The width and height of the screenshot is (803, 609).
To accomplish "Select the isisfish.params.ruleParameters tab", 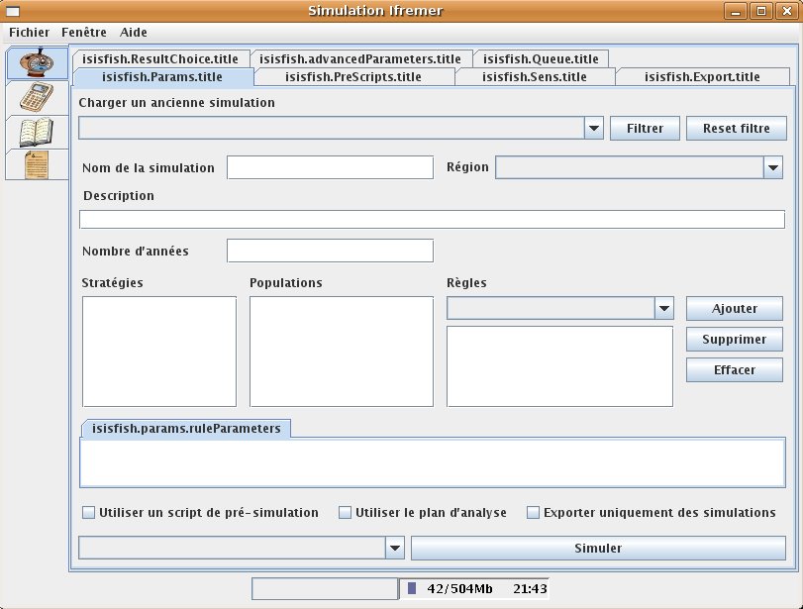I will 186,428.
